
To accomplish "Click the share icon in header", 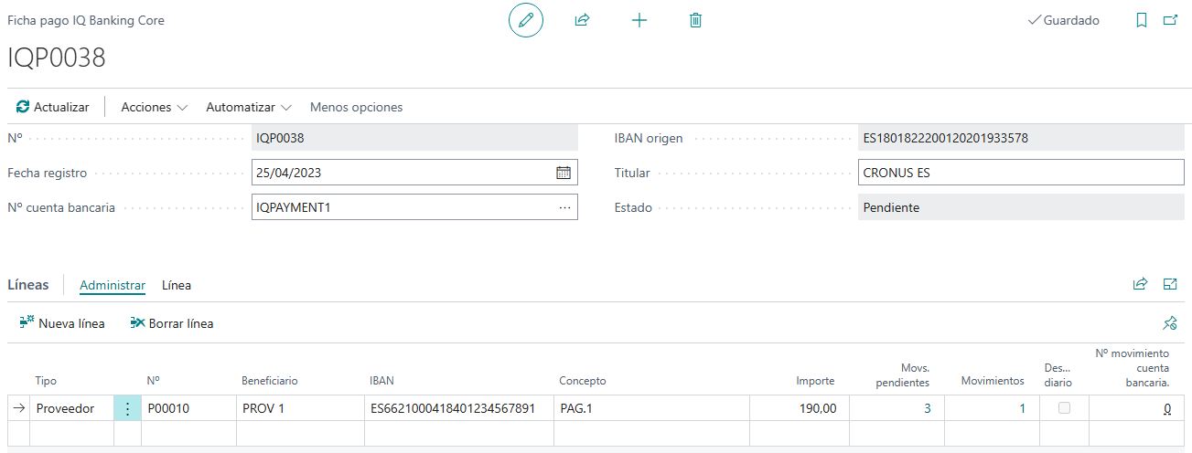I will coord(581,20).
